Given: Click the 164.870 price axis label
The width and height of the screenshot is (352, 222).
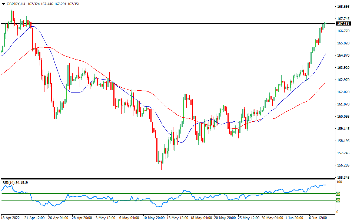Looking at the screenshot, I should 343,55.
